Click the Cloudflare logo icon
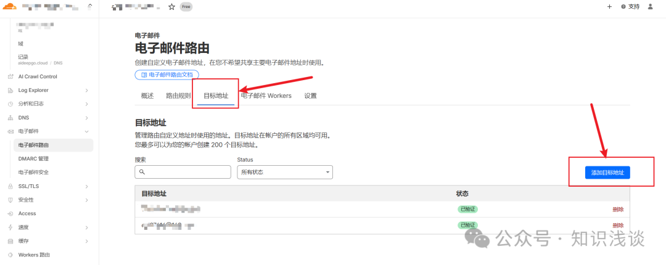Image resolution: width=666 pixels, height=265 pixels. [10, 7]
